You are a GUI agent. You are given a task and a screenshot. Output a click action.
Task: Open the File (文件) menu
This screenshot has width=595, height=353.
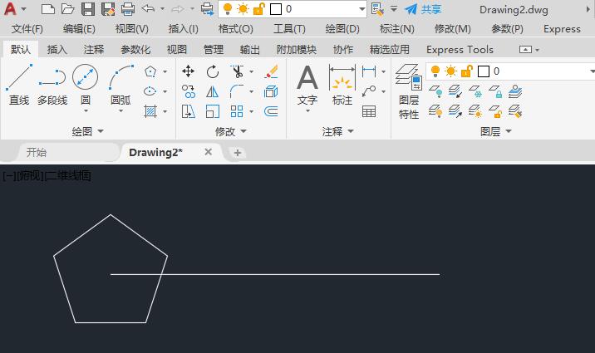pos(27,29)
